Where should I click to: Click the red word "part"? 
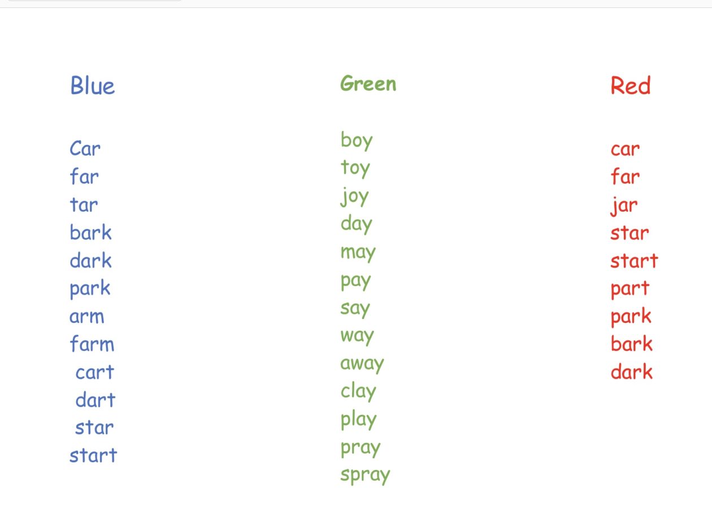click(x=629, y=289)
